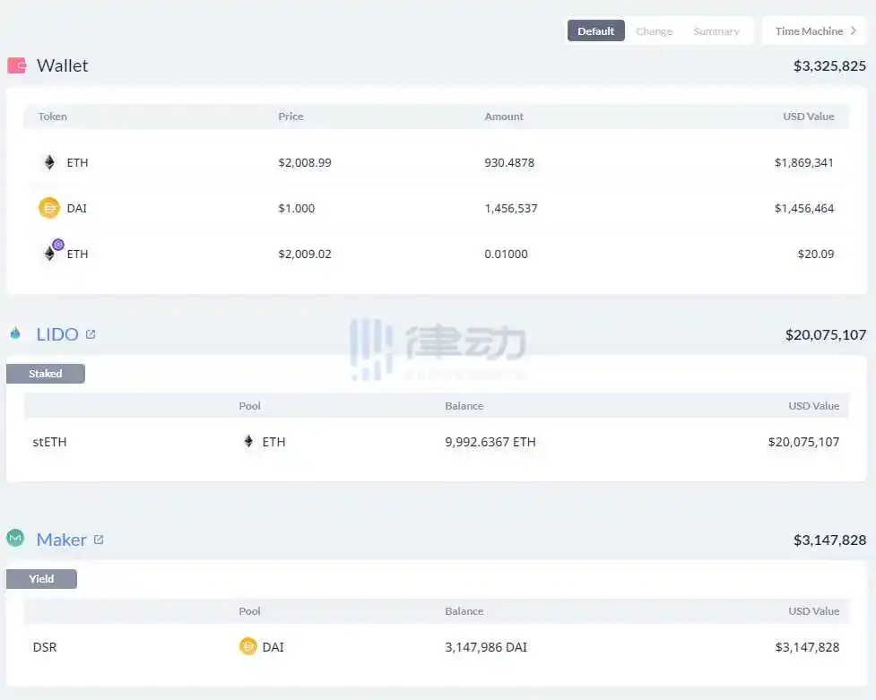876x700 pixels.
Task: Open the Maker protocol link
Action: tap(61, 540)
